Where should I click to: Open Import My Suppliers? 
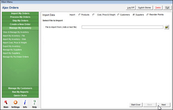tap(11, 53)
